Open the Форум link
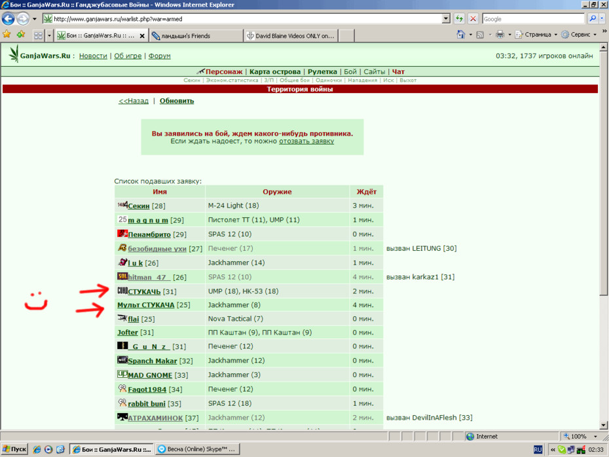 tap(159, 56)
